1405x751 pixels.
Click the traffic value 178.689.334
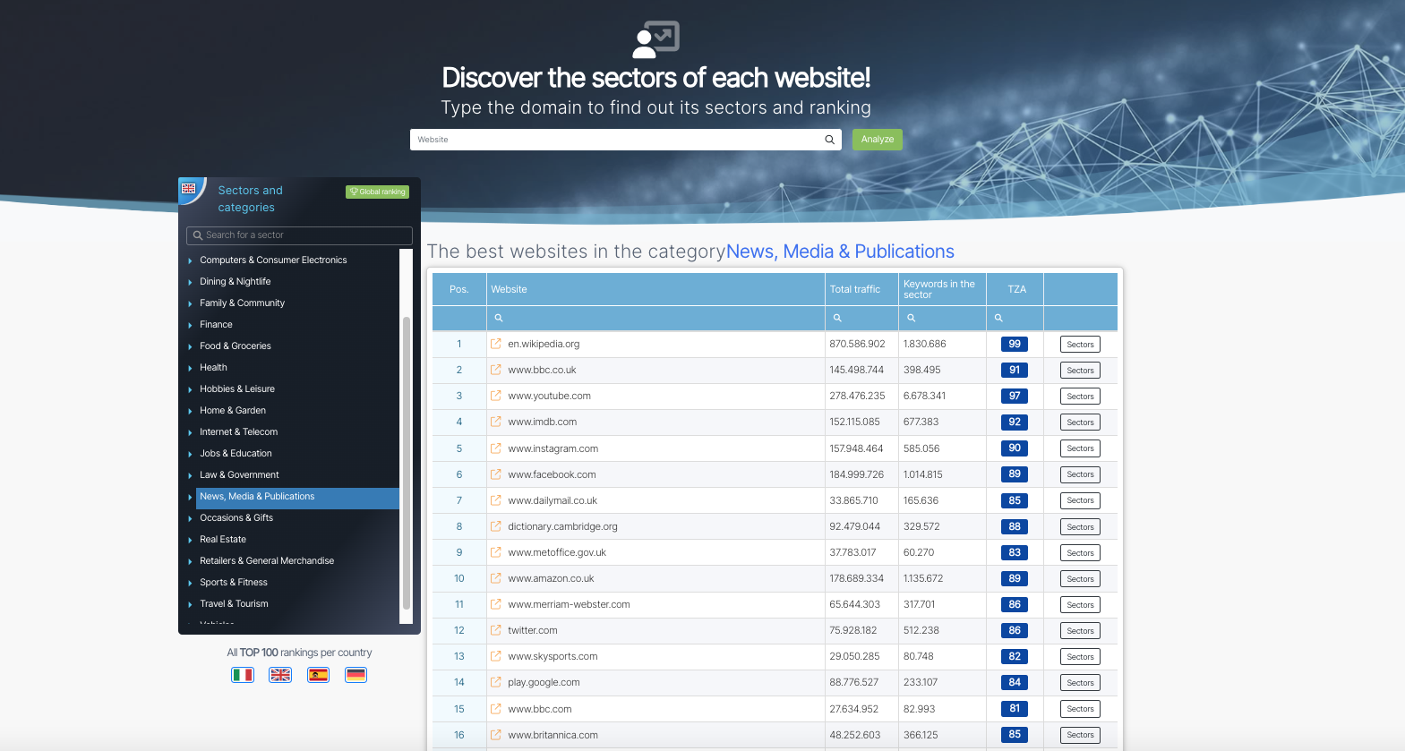pyautogui.click(x=856, y=578)
